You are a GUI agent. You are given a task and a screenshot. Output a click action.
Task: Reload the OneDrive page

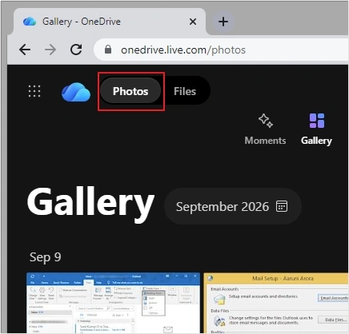76,50
